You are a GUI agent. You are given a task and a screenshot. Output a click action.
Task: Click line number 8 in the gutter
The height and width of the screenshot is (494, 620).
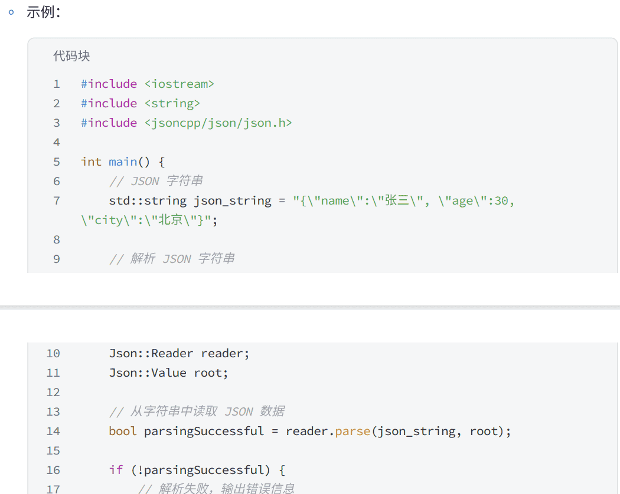[57, 239]
